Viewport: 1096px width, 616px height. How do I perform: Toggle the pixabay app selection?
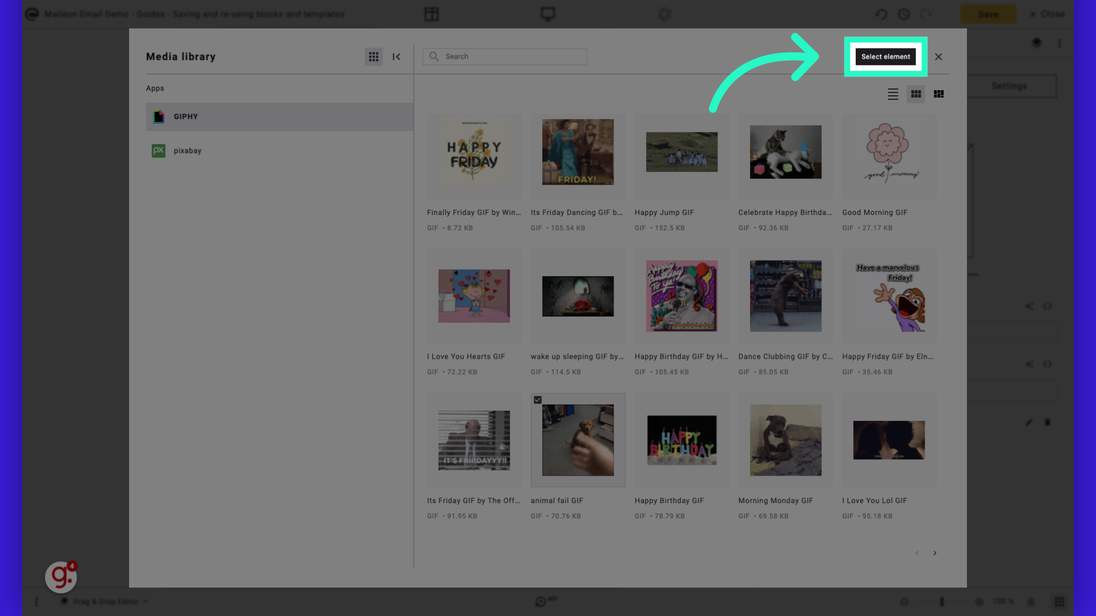[x=187, y=151]
